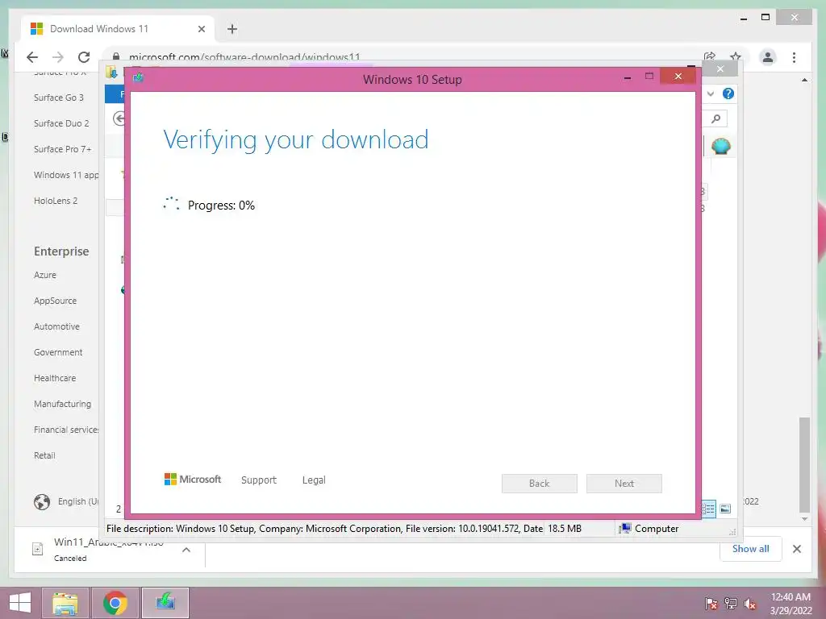The width and height of the screenshot is (826, 619).
Task: Click Windows Setup taskbar icon
Action: pos(165,603)
